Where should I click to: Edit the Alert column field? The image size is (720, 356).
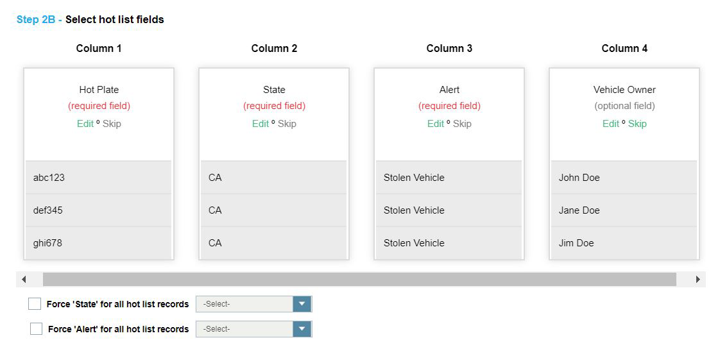tap(435, 124)
